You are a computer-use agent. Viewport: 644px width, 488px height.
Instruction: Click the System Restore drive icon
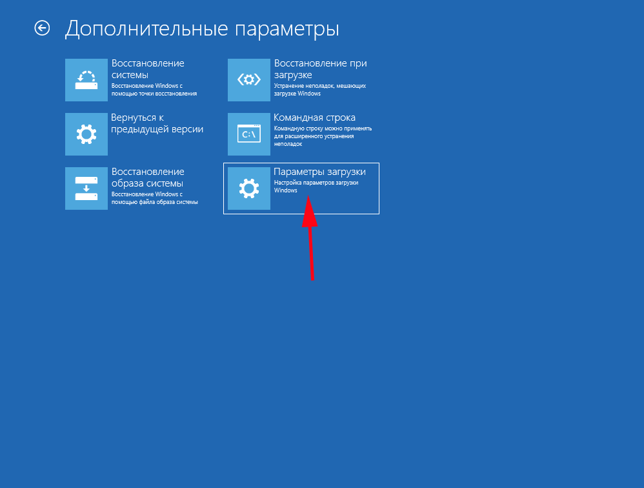pyautogui.click(x=86, y=79)
